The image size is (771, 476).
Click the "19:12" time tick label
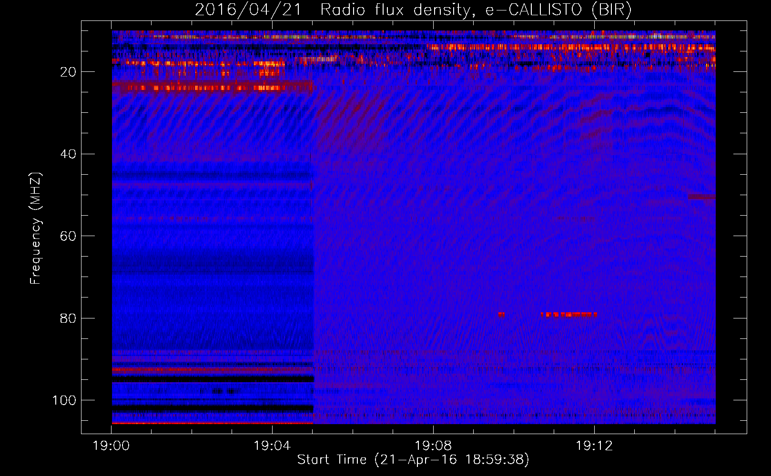(594, 446)
